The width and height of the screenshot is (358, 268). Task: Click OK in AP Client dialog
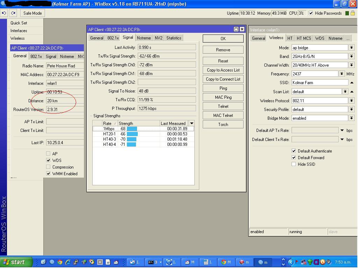point(223,39)
